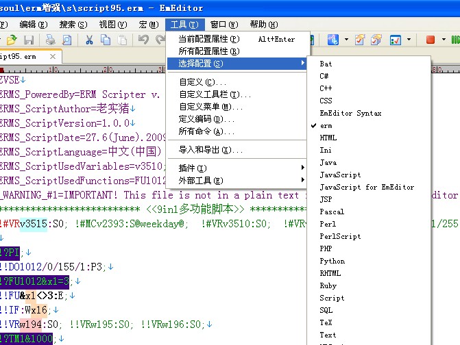The image size is (460, 345).
Task: Open the 帮助(H) menu
Action: click(x=264, y=25)
